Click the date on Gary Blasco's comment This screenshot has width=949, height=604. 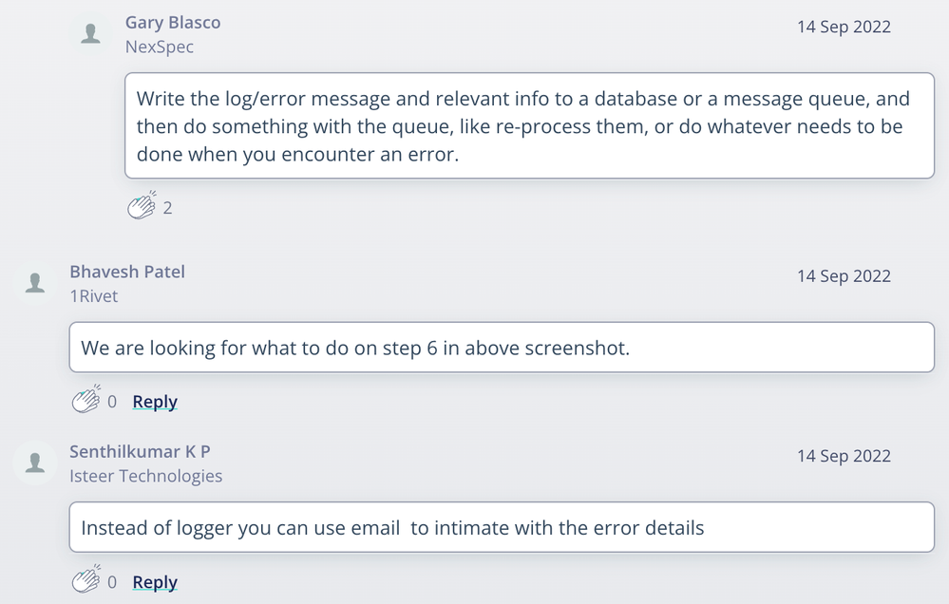(844, 27)
